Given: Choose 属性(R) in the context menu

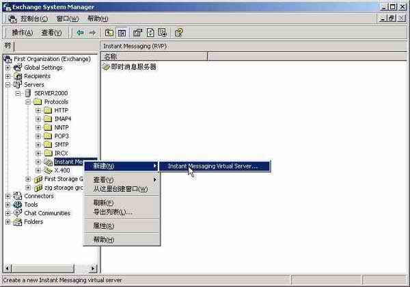Looking at the screenshot, I should [x=122, y=226].
